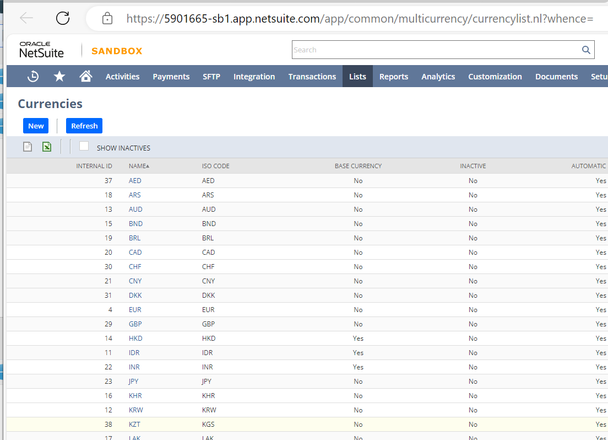Open the Recent Records clock icon
This screenshot has width=608, height=440.
pos(33,76)
